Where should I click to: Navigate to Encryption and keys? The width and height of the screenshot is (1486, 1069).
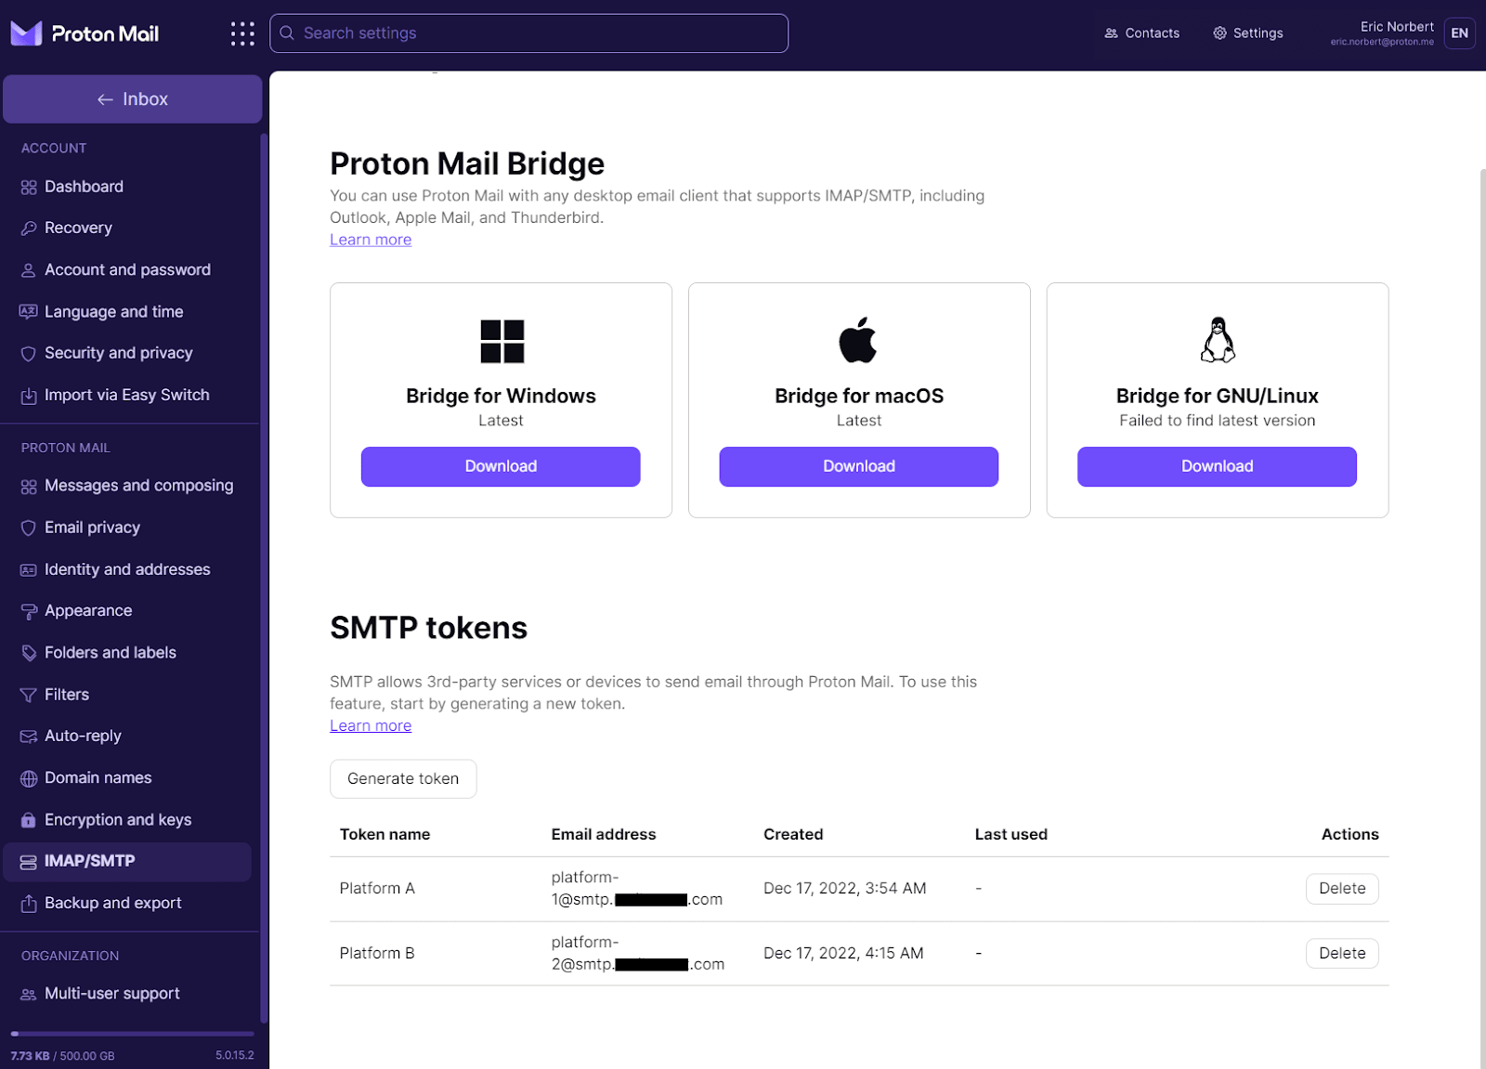point(117,819)
